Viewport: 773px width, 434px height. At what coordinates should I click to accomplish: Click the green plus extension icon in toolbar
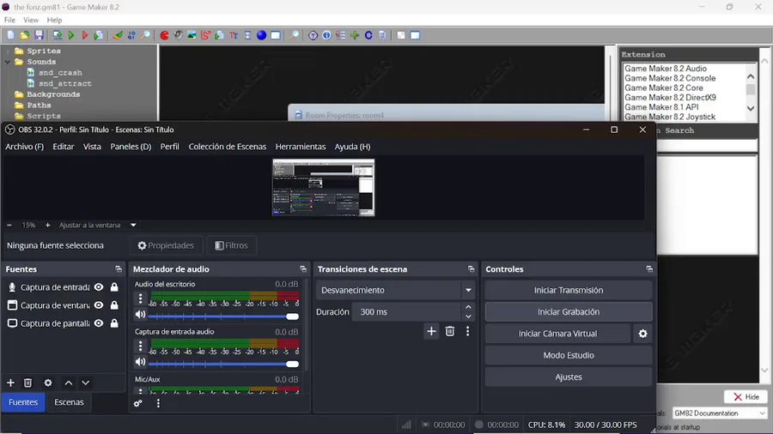click(x=355, y=35)
